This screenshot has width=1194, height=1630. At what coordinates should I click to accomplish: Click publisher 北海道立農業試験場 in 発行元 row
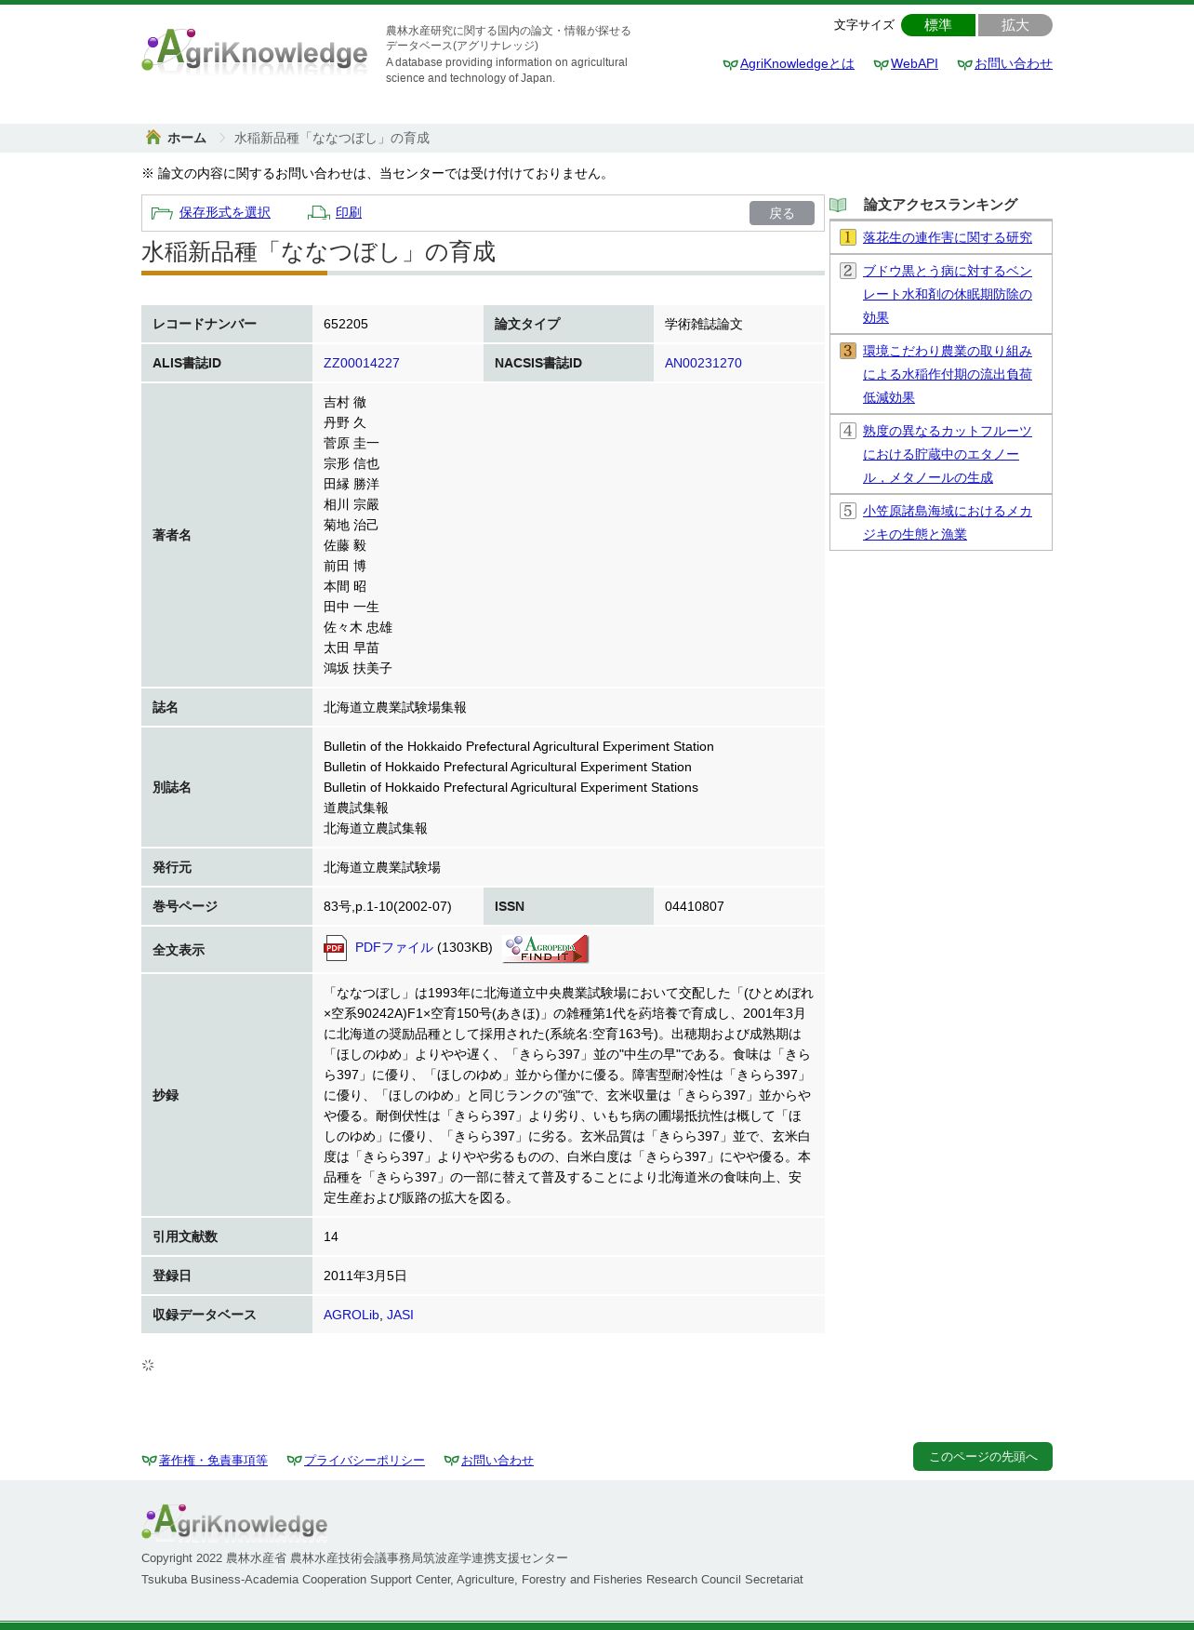pyautogui.click(x=382, y=867)
